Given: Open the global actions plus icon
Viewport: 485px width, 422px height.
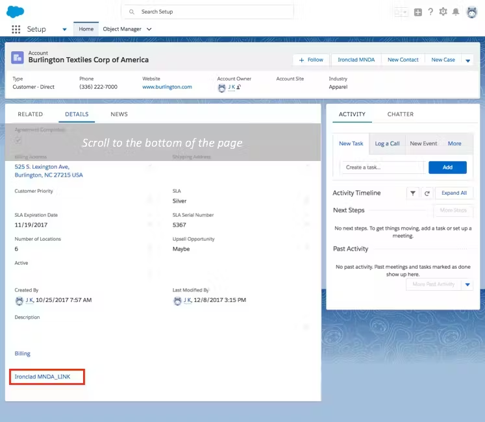Looking at the screenshot, I should (418, 12).
